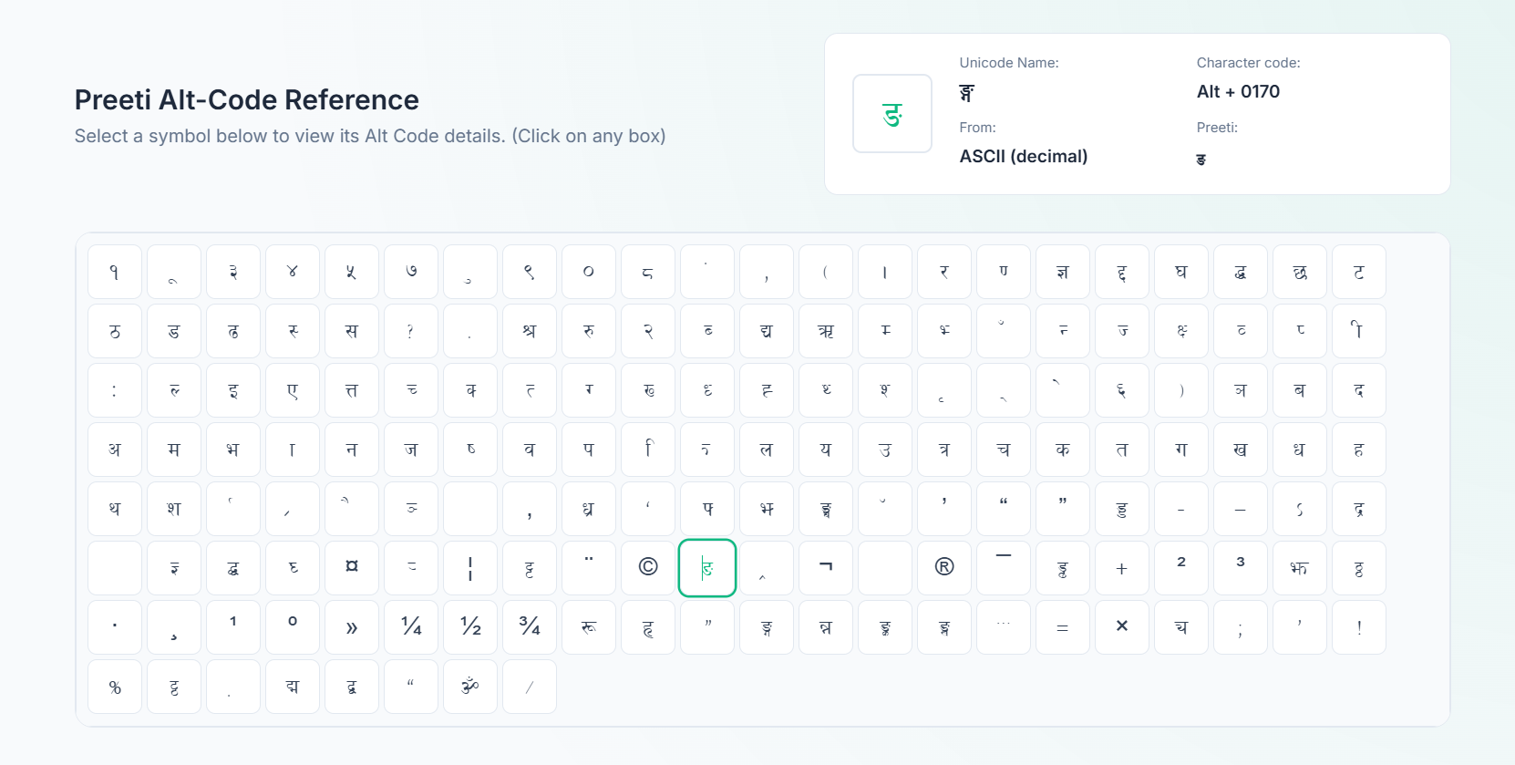Click the ½ fraction symbol box
Viewport: 1515px width, 765px height.
(469, 627)
